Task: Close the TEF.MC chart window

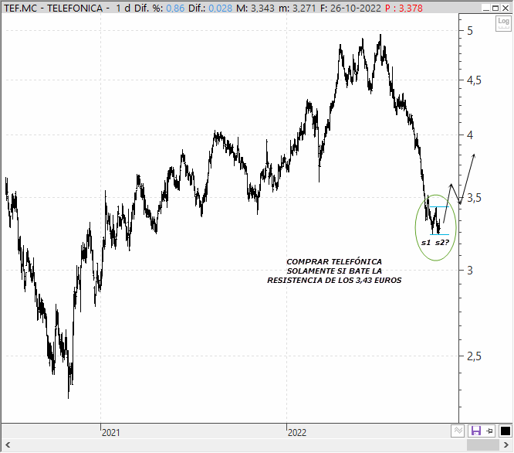Action: click(506, 8)
